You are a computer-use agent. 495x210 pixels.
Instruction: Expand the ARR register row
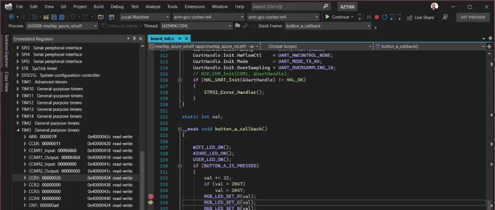(x=25, y=137)
